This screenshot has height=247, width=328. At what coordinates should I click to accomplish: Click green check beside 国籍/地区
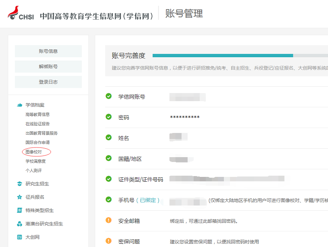109,158
